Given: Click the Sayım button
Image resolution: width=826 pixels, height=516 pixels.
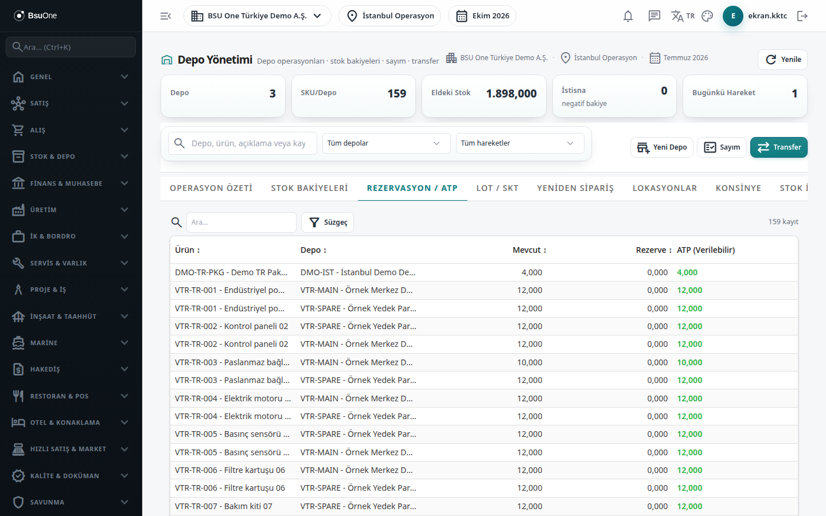Looking at the screenshot, I should click(722, 147).
